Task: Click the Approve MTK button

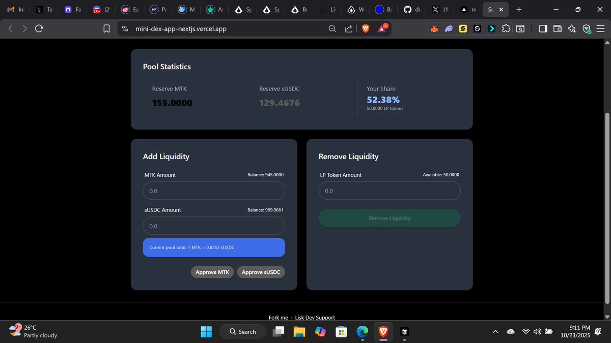Action: click(x=212, y=272)
